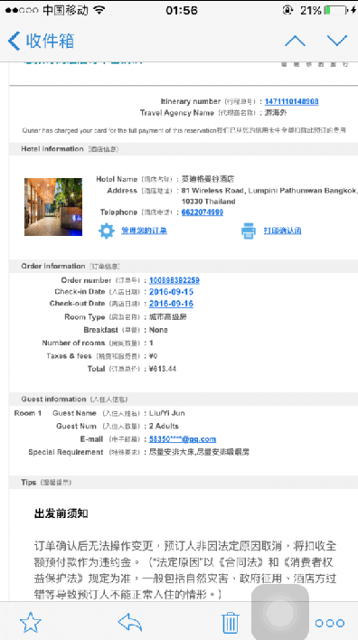Viewport: 358px width, 640px height.
Task: Call the hotel telephone 6622074999
Action: pos(203,212)
